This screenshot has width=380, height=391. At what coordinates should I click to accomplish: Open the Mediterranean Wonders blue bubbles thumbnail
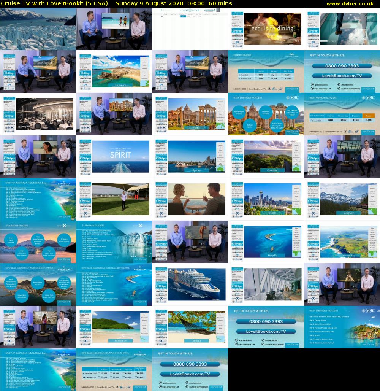(x=266, y=114)
